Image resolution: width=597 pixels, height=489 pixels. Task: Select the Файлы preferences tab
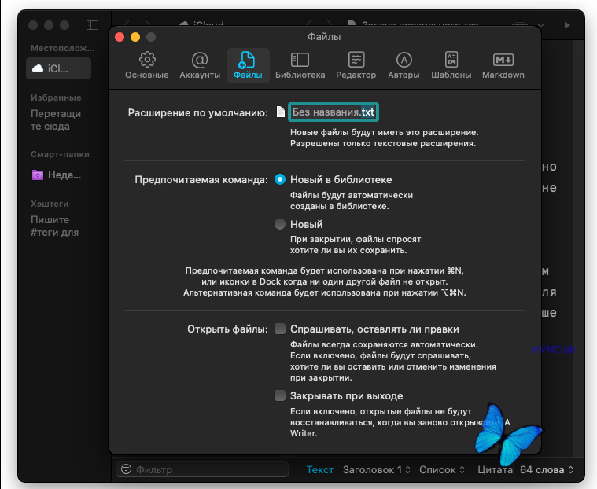coord(248,65)
